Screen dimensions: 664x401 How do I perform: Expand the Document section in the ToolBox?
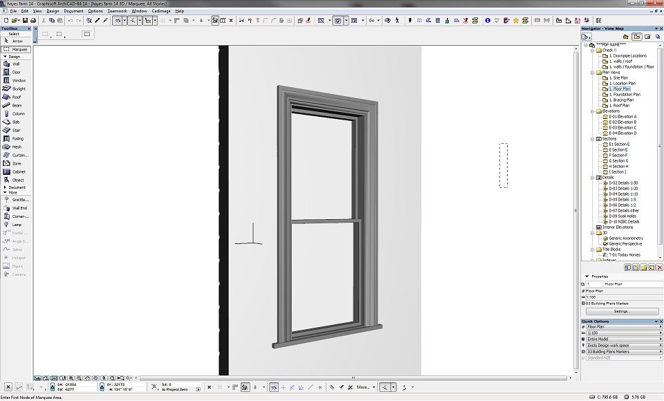pyautogui.click(x=6, y=186)
